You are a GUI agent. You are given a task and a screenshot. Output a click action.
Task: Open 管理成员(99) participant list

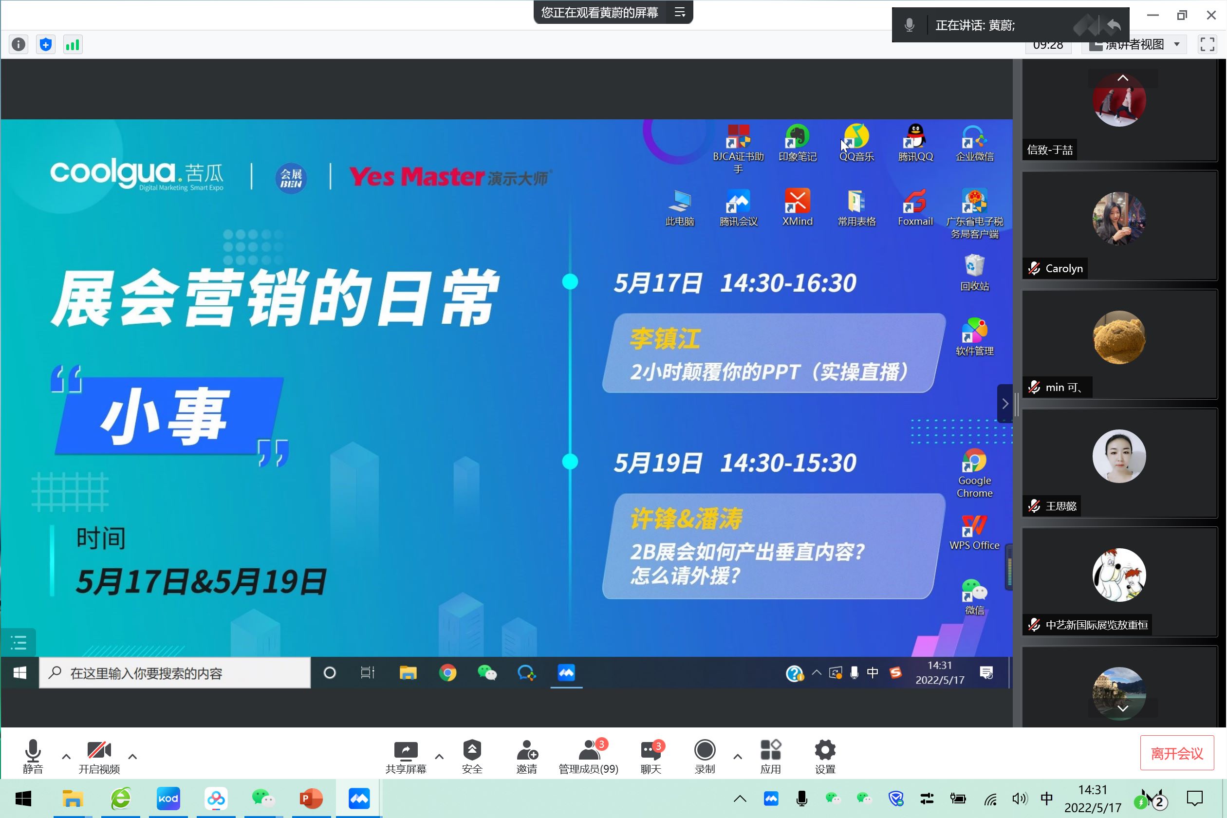[589, 756]
